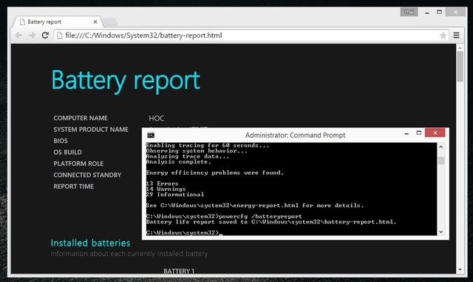The width and height of the screenshot is (473, 282).
Task: Close the Battery report tab
Action: pyautogui.click(x=95, y=21)
